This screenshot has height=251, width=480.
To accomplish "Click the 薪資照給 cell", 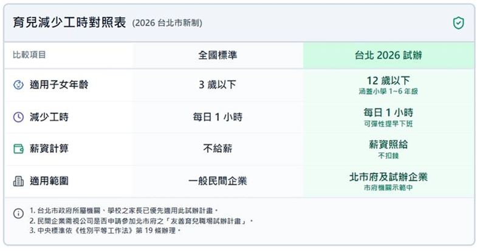I will click(388, 145).
